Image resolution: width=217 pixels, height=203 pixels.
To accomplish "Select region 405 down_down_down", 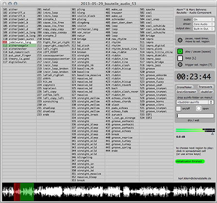I will point(122,23).
